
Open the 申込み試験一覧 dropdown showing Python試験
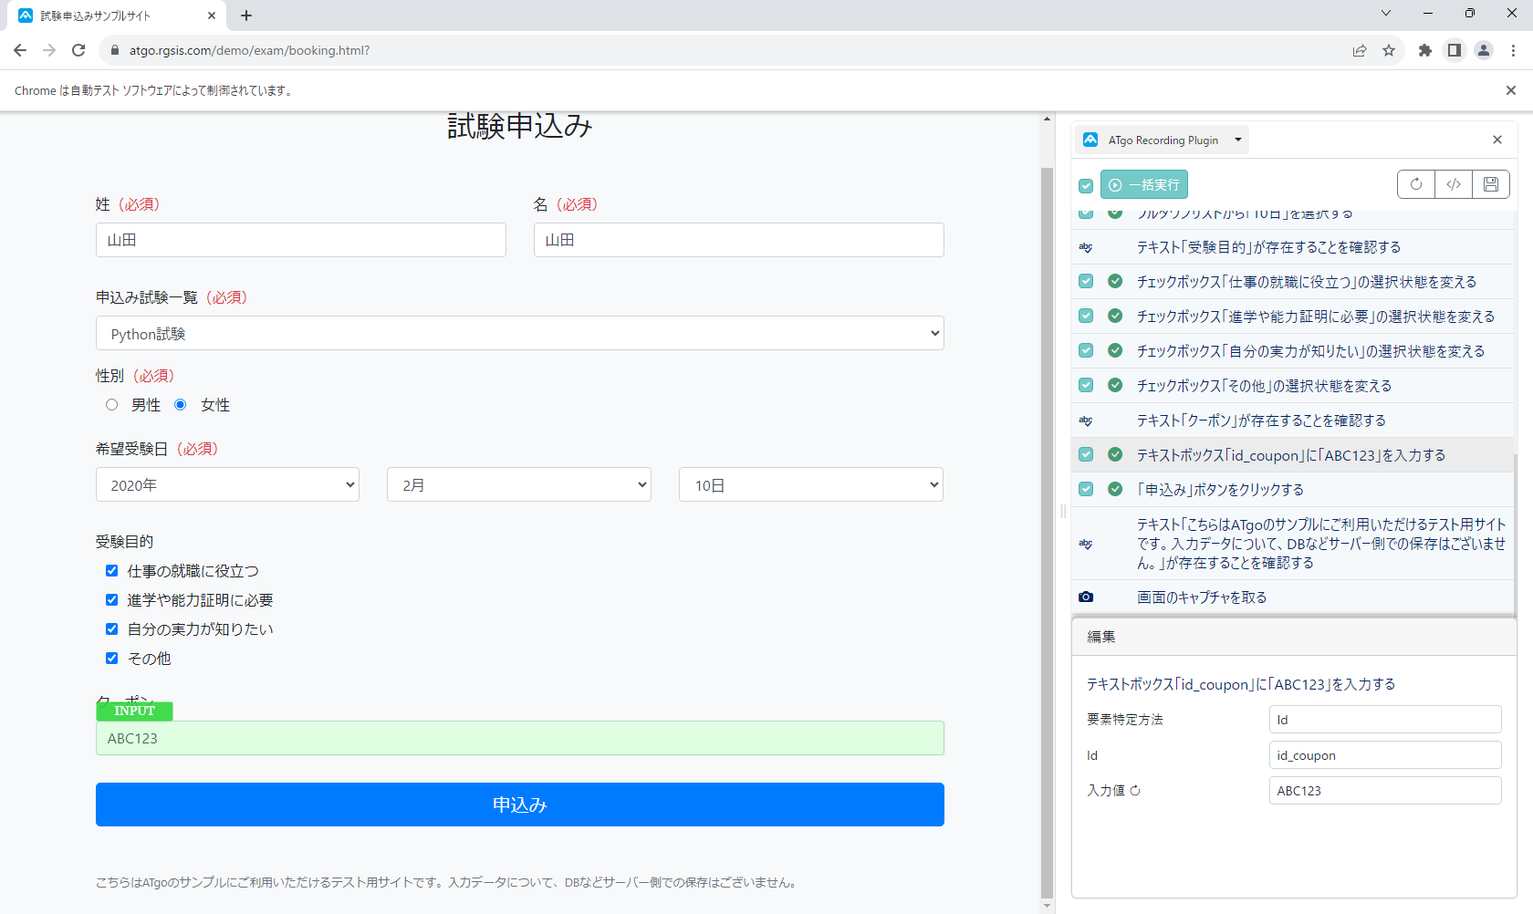click(519, 333)
